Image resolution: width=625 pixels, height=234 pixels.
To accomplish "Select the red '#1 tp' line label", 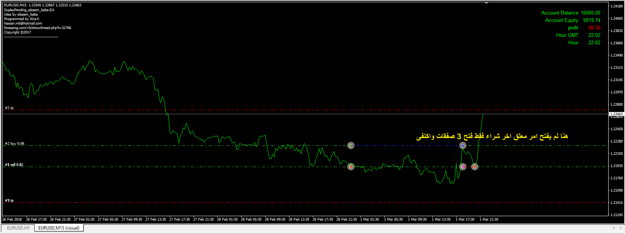I will pyautogui.click(x=9, y=201).
